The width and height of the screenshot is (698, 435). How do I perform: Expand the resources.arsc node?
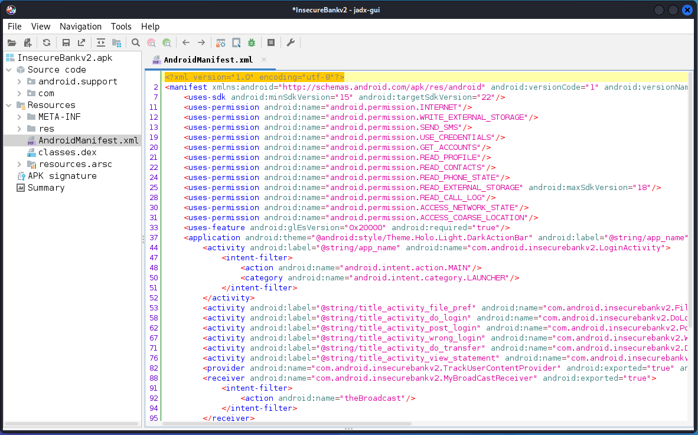(x=19, y=164)
